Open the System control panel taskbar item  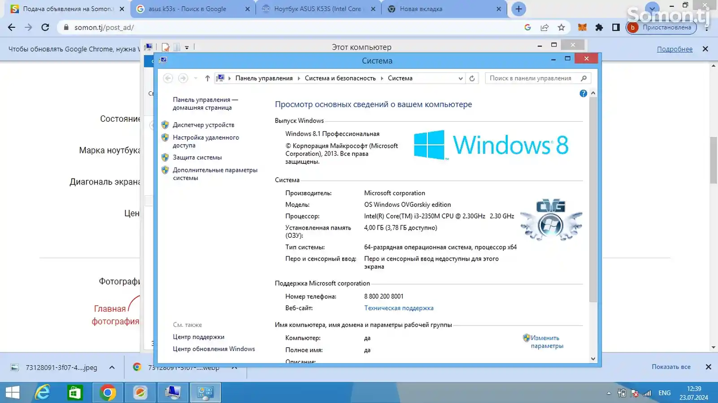pyautogui.click(x=205, y=393)
